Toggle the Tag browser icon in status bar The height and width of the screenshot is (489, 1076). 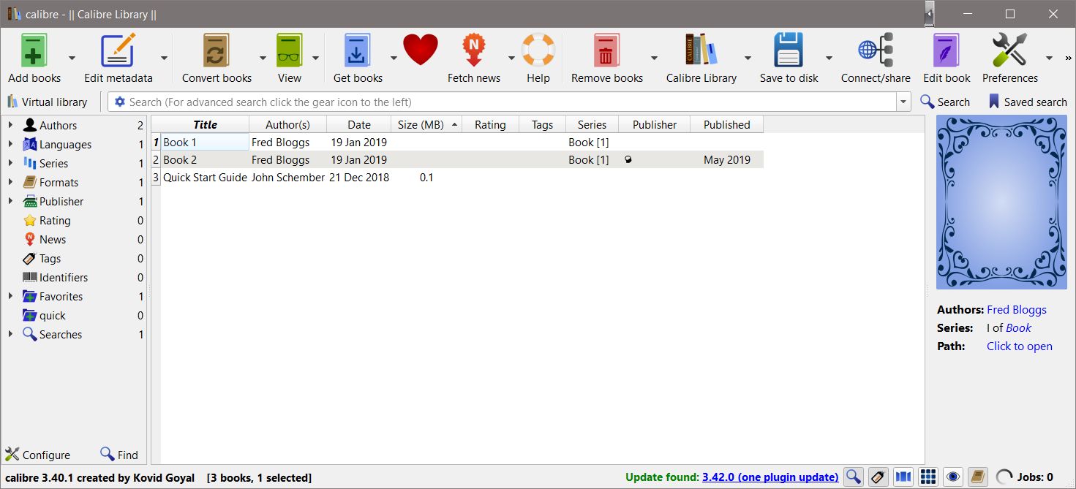[879, 477]
